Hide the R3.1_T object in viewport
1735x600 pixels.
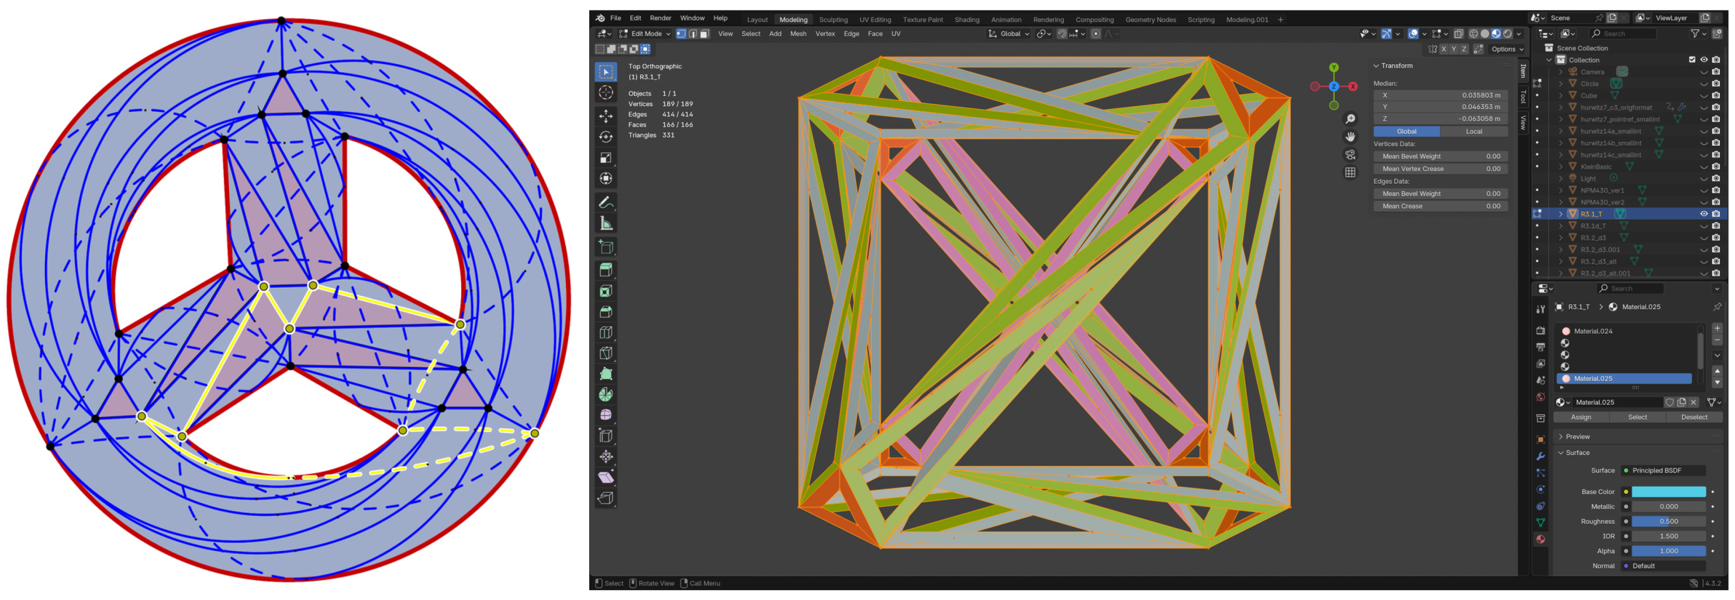(x=1703, y=214)
